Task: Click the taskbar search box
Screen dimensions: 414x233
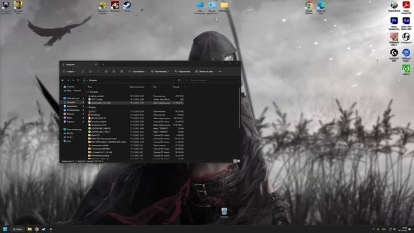Action: (x=17, y=229)
